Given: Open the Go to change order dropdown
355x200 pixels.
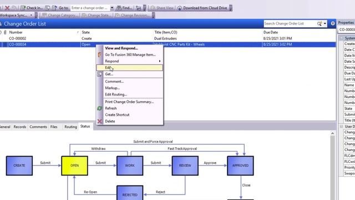Looking at the screenshot, I should (x=112, y=8).
